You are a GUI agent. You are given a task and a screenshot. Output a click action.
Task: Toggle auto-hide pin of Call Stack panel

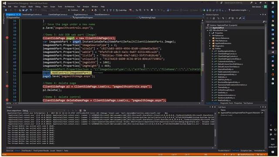(263, 107)
